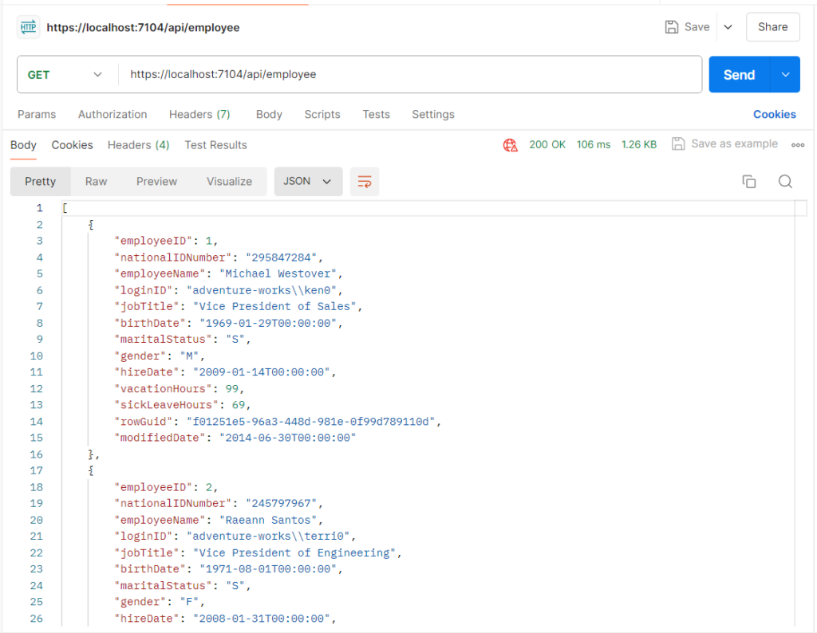Open the Params request tab
This screenshot has width=817, height=633.
pyautogui.click(x=37, y=114)
